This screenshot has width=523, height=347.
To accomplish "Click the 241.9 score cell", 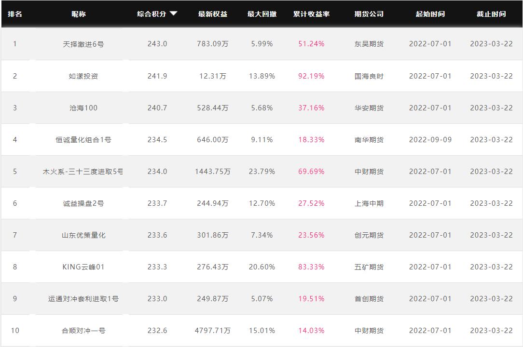I will (157, 76).
